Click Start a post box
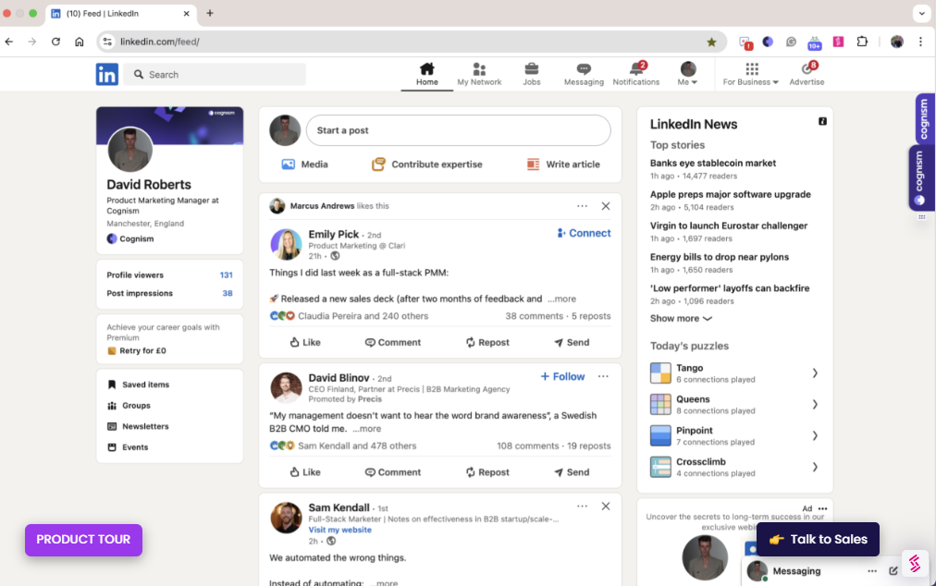Viewport: 936px width, 586px height. (458, 130)
